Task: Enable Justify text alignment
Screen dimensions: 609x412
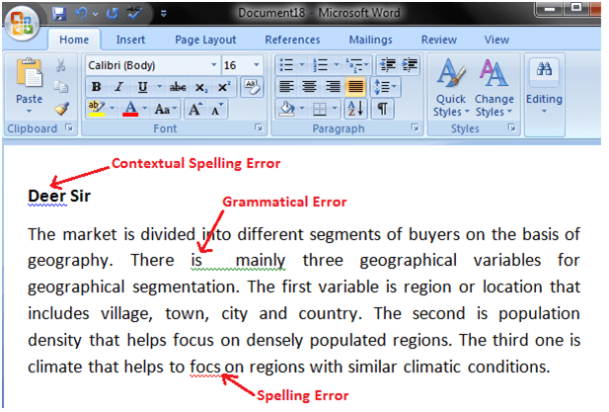Action: point(354,87)
